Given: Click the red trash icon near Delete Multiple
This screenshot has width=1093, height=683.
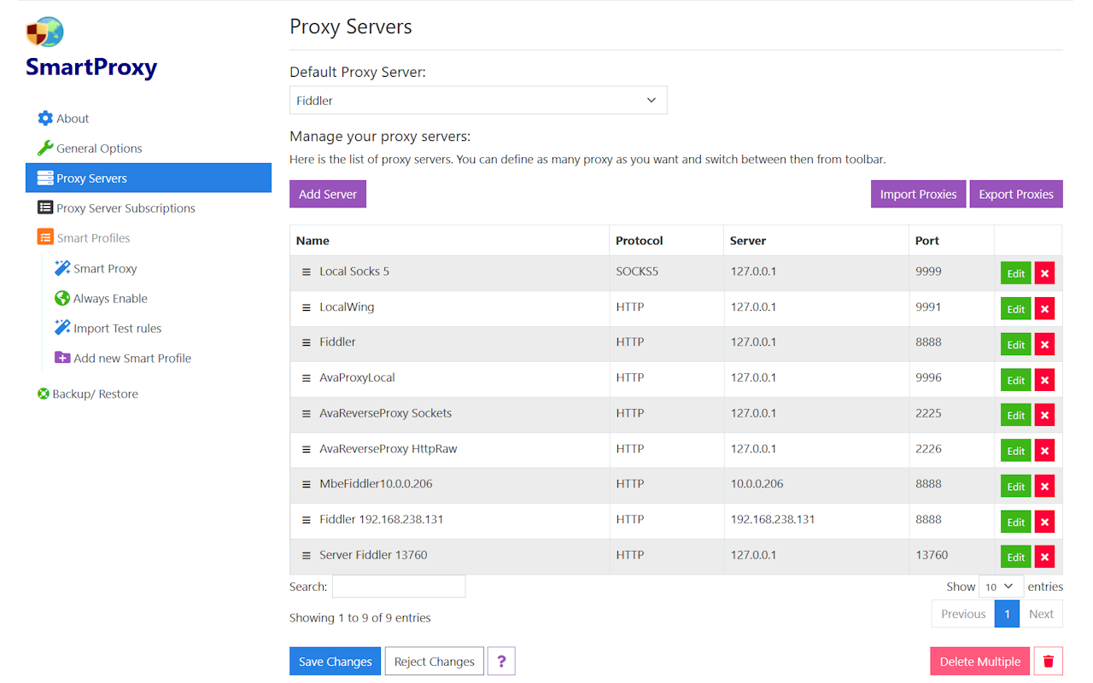Looking at the screenshot, I should tap(1048, 660).
